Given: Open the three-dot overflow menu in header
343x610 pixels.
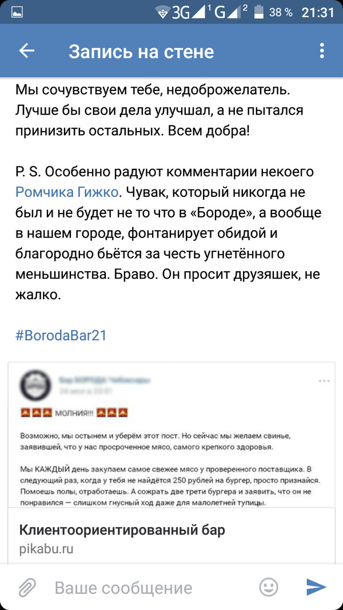Looking at the screenshot, I should [x=322, y=51].
